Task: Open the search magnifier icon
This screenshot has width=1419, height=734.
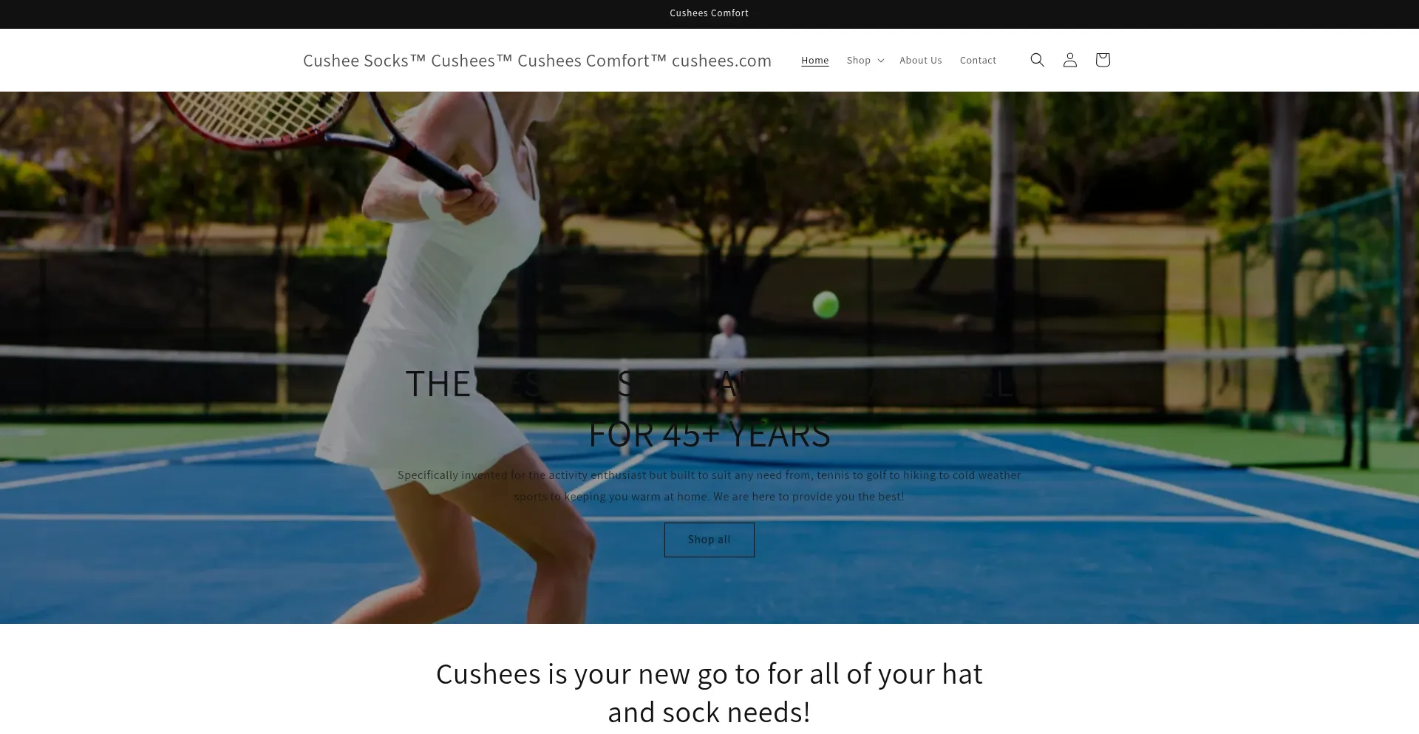Action: [x=1037, y=60]
